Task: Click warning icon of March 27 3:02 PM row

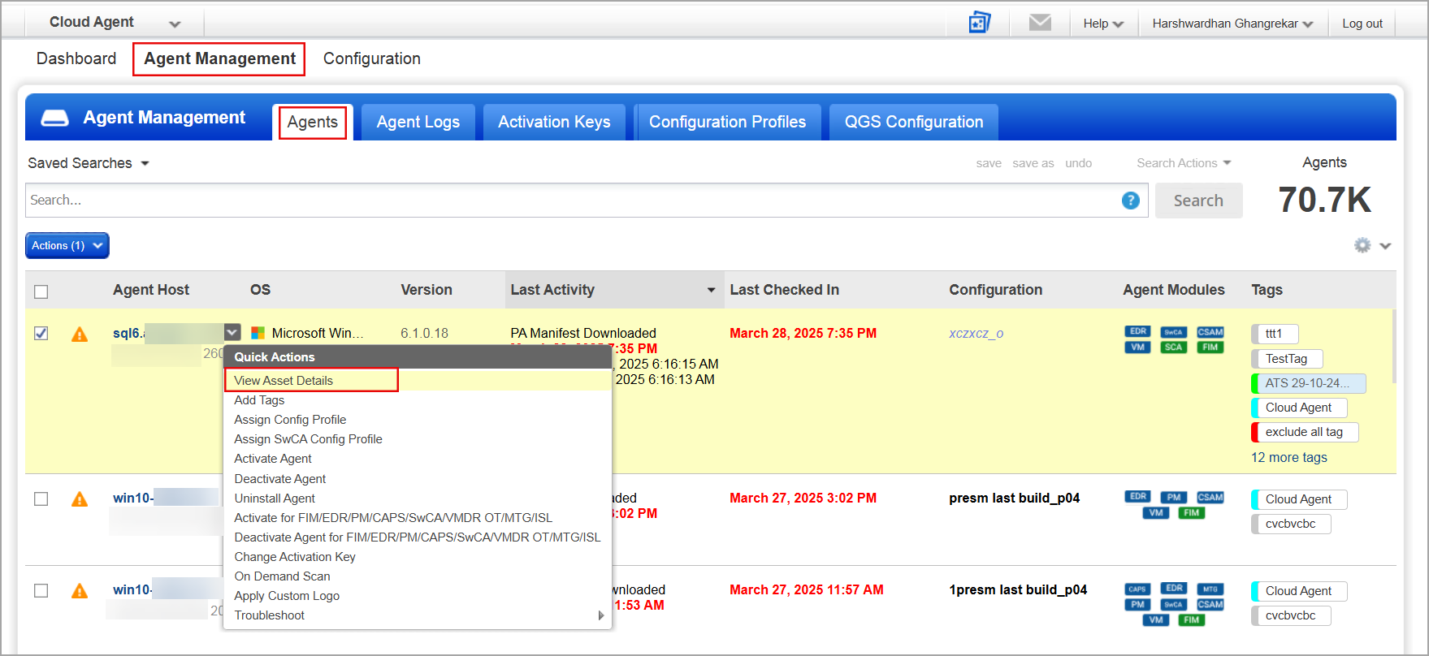Action: (80, 498)
